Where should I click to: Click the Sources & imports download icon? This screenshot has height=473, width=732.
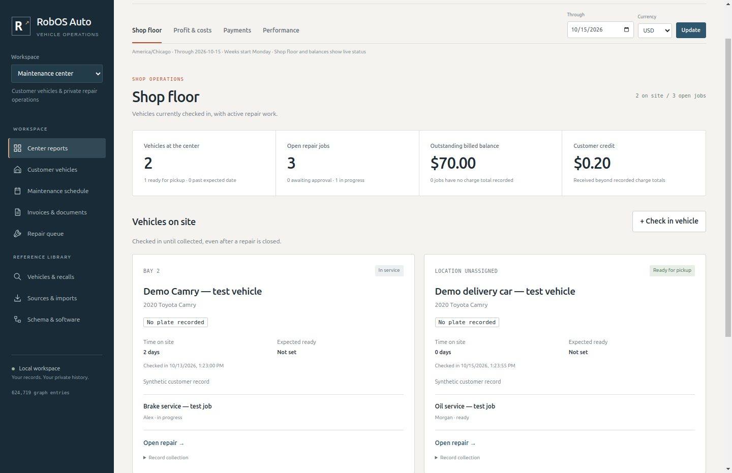tap(17, 298)
